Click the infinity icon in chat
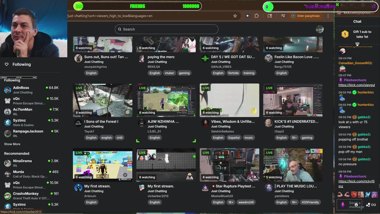 [x=373, y=205]
